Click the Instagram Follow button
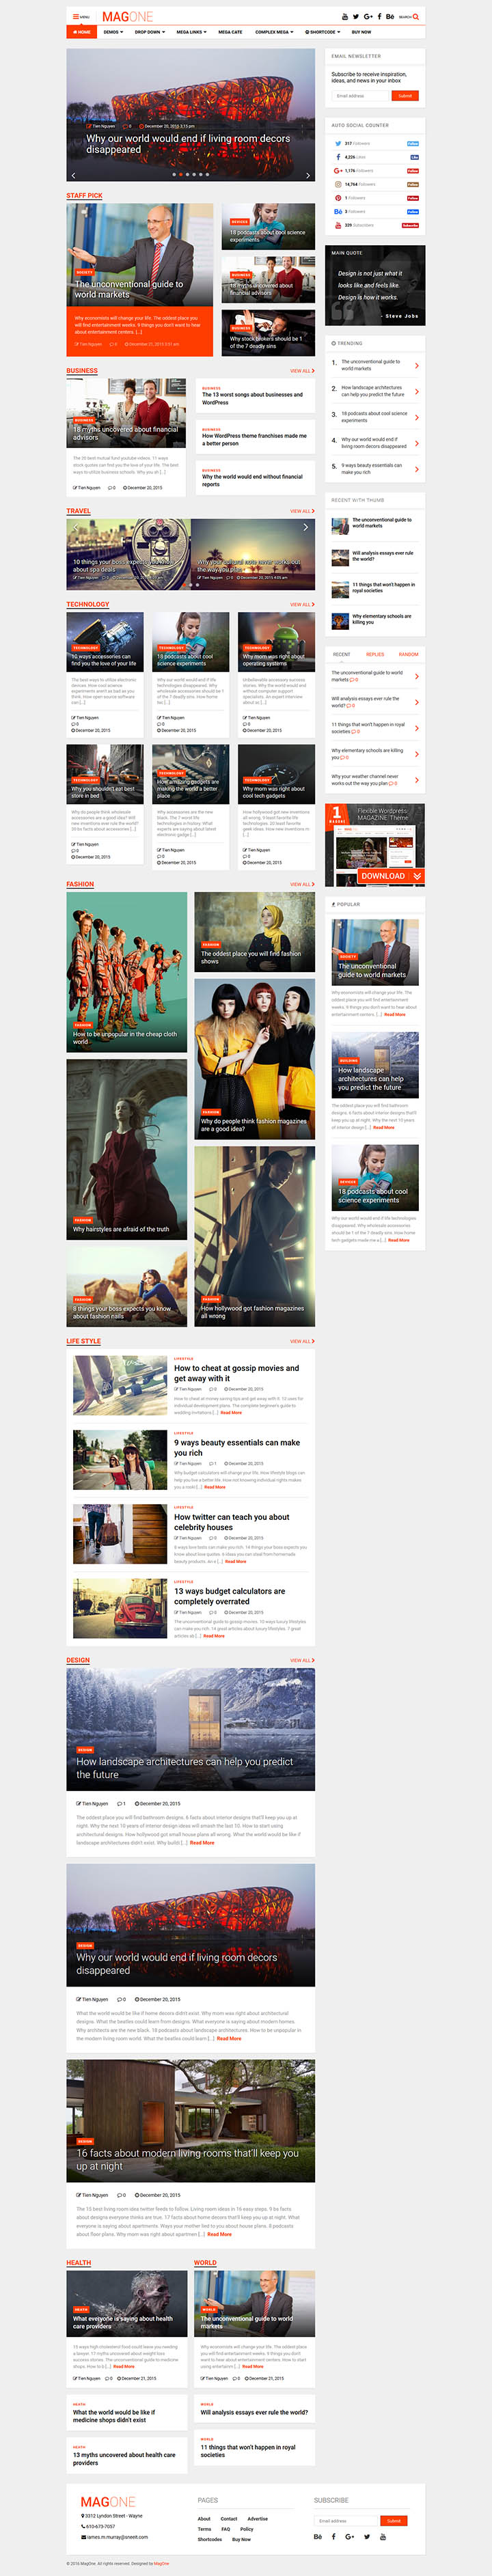 click(413, 184)
